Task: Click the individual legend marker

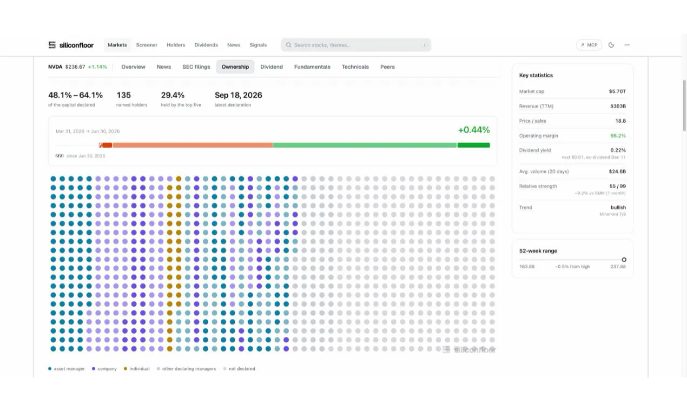Action: (x=125, y=369)
